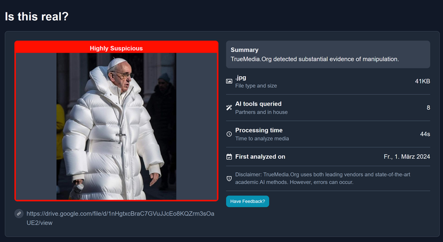Click the 44s processing time value
This screenshot has height=242, width=443.
[425, 134]
